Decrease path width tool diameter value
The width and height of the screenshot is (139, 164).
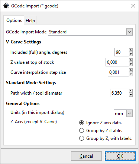point(131,95)
